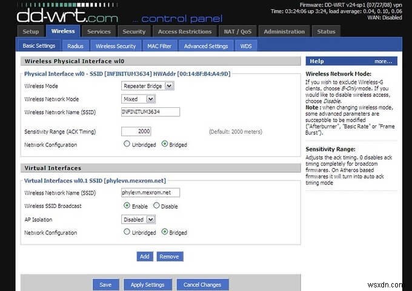Image resolution: width=412 pixels, height=291 pixels.
Task: Open the Setup tab
Action: click(x=31, y=32)
